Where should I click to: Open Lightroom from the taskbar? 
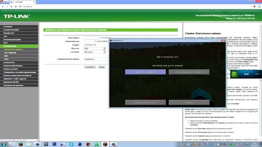pos(46,144)
